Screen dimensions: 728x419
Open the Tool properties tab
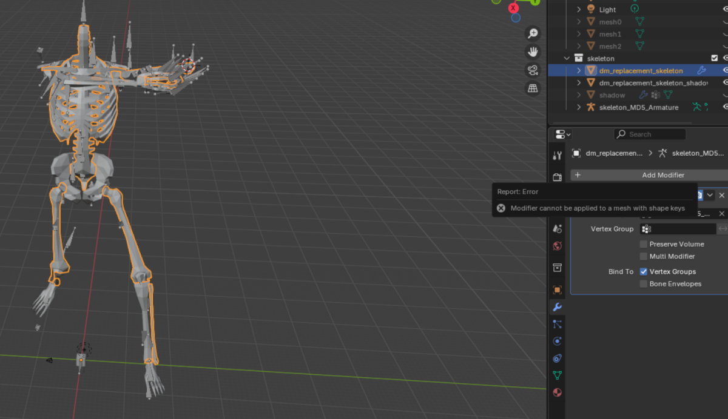point(557,156)
